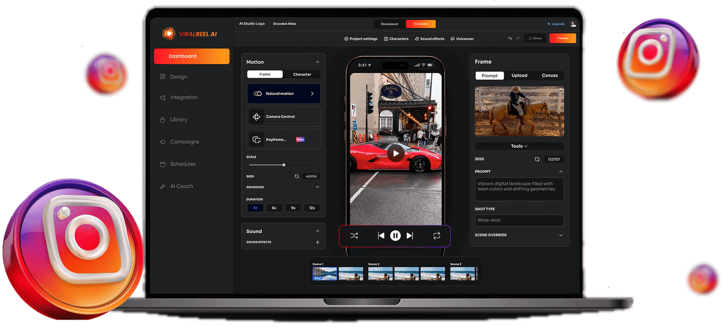723x327 pixels.
Task: Select the Canvas tab in Frame panel
Action: [x=550, y=76]
